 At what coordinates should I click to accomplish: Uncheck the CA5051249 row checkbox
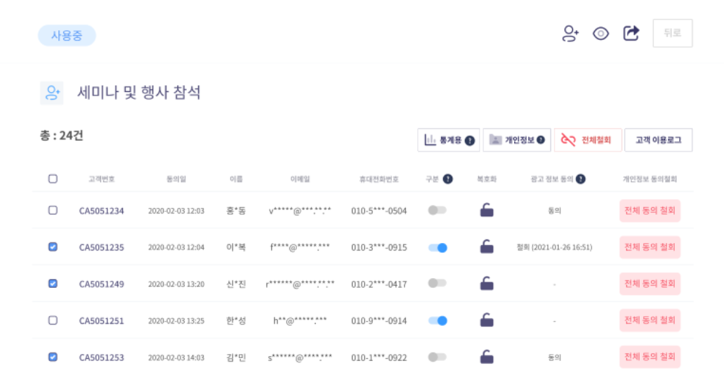pyautogui.click(x=53, y=283)
